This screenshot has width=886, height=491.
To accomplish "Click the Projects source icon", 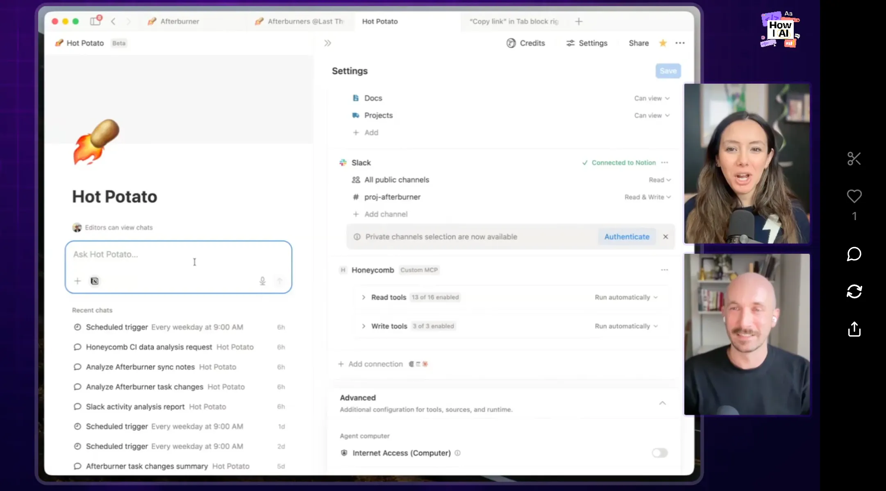I will click(356, 115).
